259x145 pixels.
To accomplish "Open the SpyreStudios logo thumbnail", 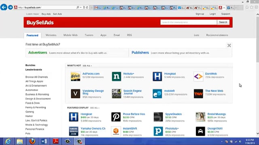I will coord(158,117).
